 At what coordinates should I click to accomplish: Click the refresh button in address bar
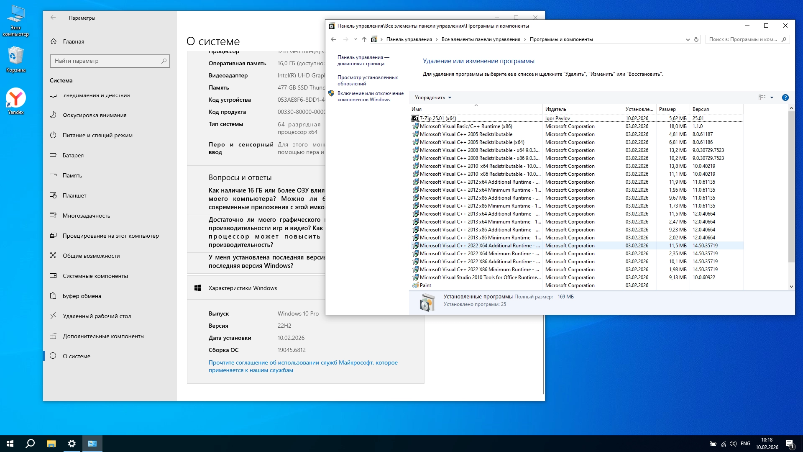(x=696, y=39)
